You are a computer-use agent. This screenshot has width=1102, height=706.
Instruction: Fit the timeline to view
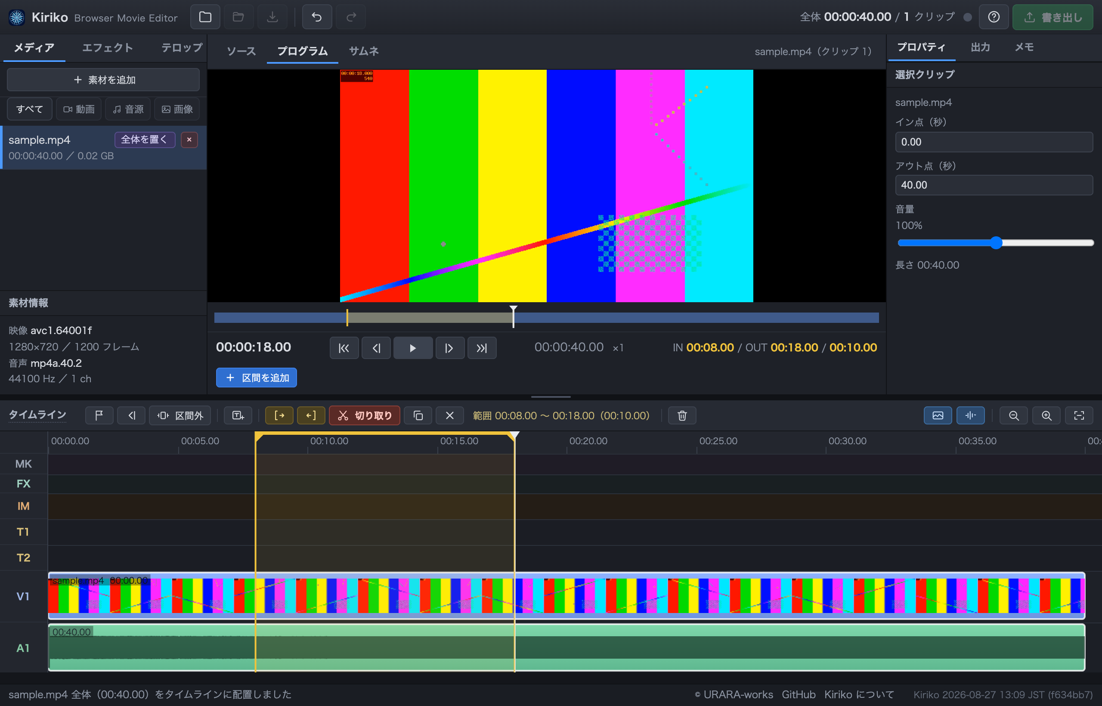click(x=1079, y=415)
